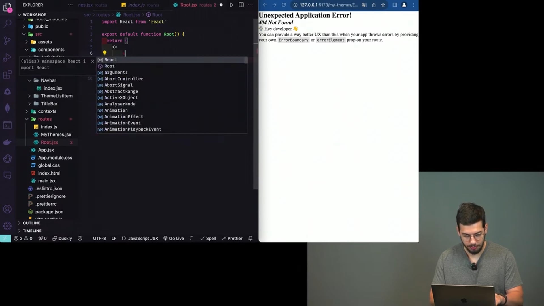Click JavaScript JSX language mode button
Screen dimensions: 544x306
coord(140,238)
